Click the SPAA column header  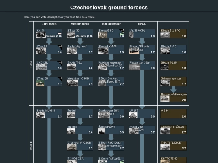click(x=142, y=24)
